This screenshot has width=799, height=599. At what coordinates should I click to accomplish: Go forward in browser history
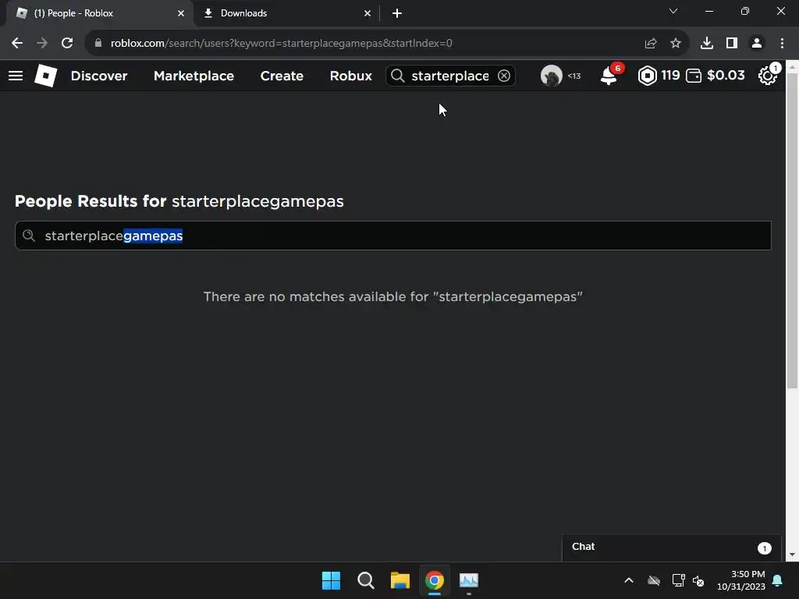click(42, 44)
